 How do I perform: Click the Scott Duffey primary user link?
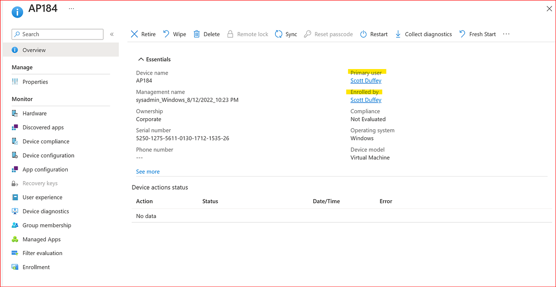click(x=366, y=80)
